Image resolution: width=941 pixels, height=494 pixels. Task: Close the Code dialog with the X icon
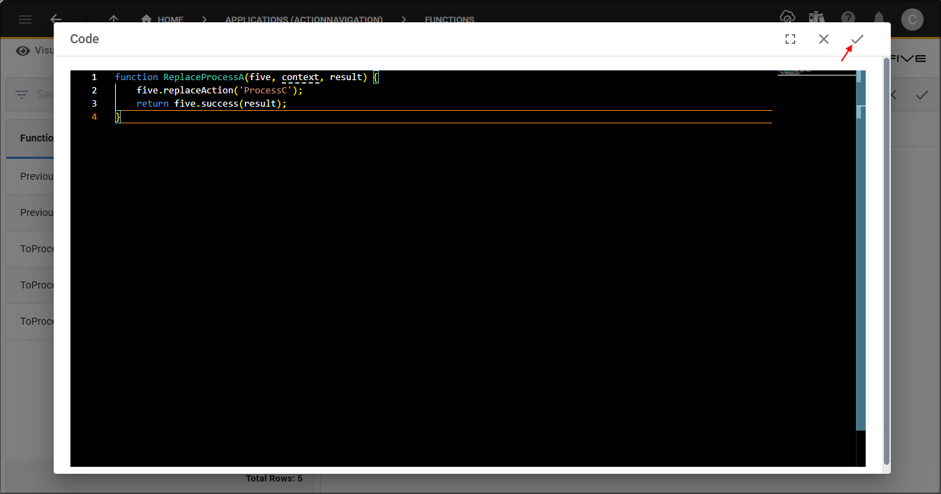pos(824,39)
